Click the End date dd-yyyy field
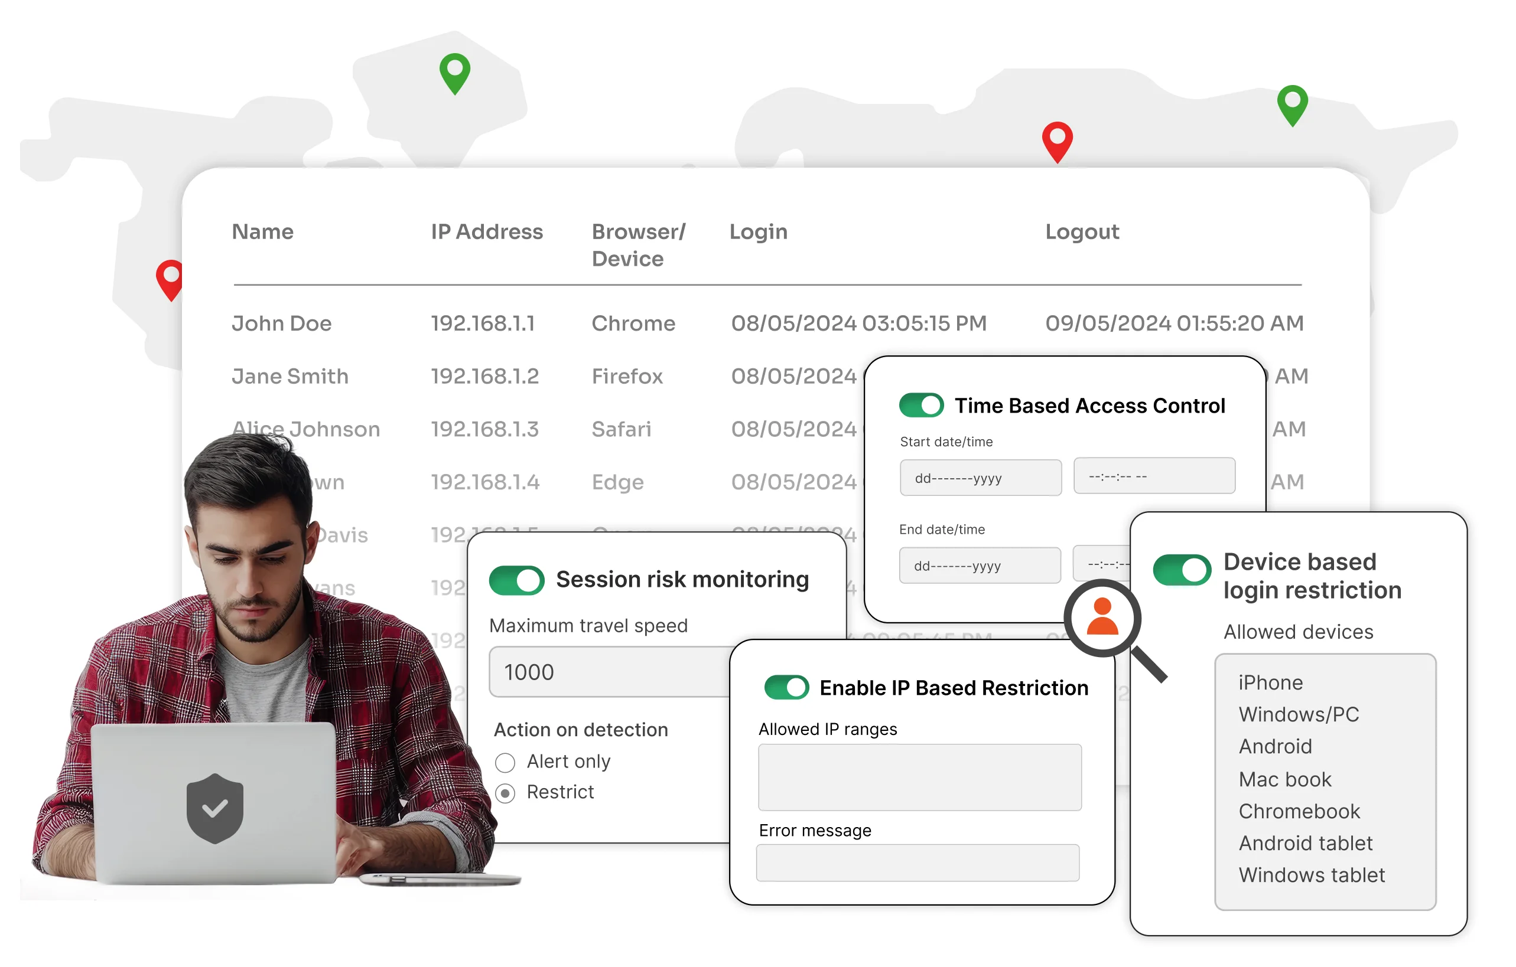Screen dimensions: 1516x967 pyautogui.click(x=980, y=565)
